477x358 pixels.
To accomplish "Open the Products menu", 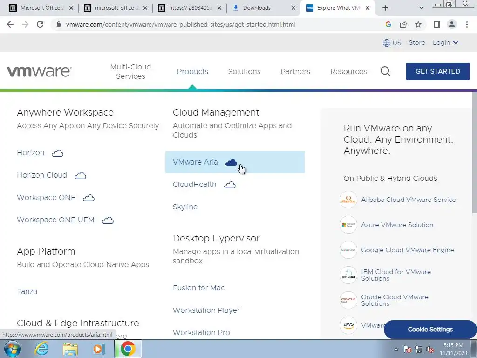I will [x=192, y=71].
